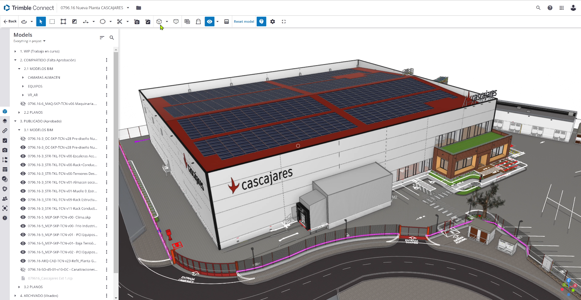Open the visibility eye dropdown arrow in toolbar
This screenshot has height=300, width=581.
click(x=218, y=22)
